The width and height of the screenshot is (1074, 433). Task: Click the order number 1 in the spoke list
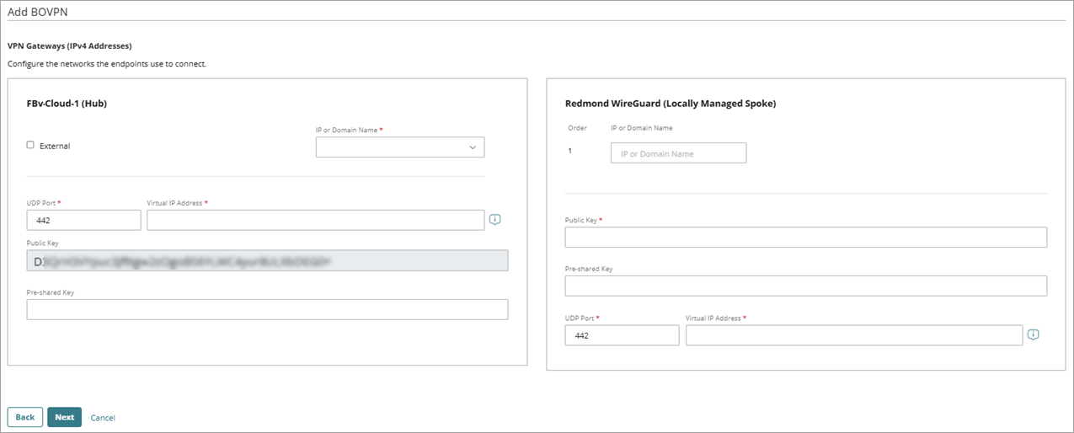click(570, 151)
